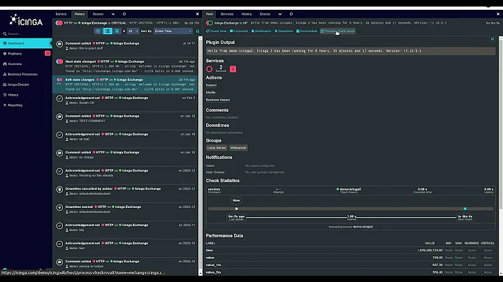503x282 pixels.
Task: Send a Notification for host
Action: coord(261,31)
